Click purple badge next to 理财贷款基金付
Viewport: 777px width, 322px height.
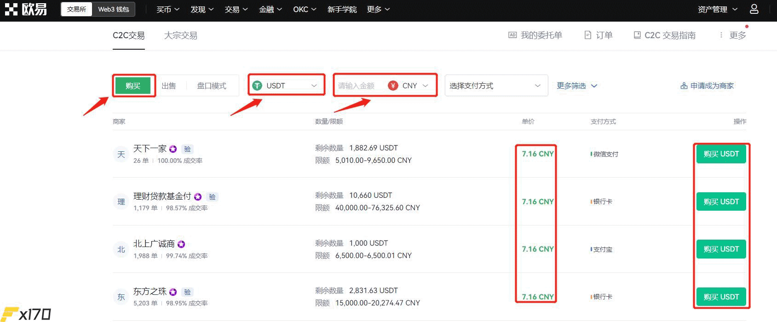tap(198, 196)
